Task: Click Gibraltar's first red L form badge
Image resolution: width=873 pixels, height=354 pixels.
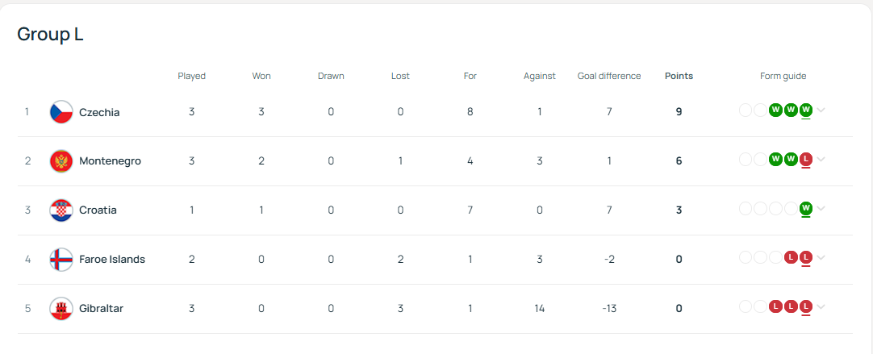Action: point(775,306)
